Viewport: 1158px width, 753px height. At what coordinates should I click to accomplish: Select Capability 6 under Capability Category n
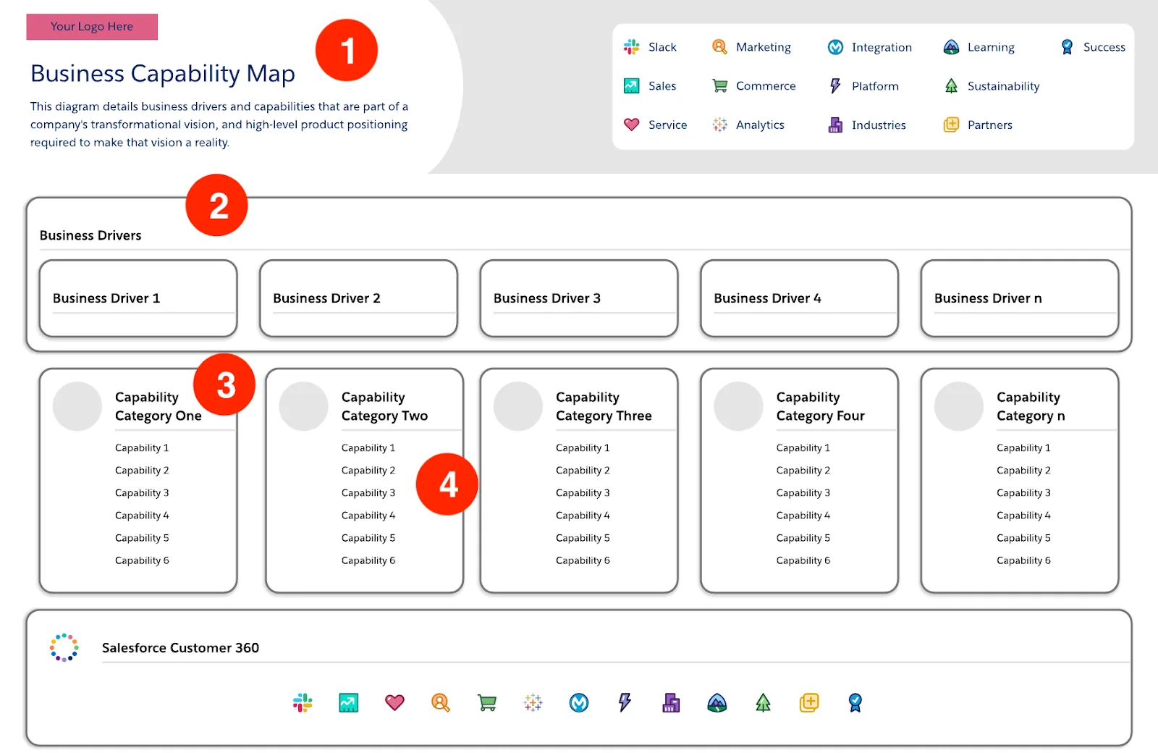click(x=1023, y=560)
